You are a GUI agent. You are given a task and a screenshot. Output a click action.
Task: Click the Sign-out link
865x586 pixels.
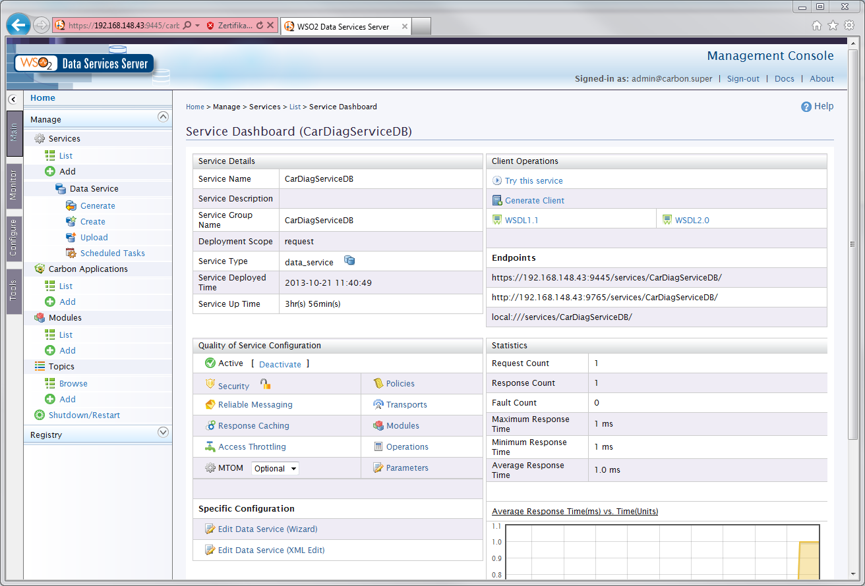743,78
